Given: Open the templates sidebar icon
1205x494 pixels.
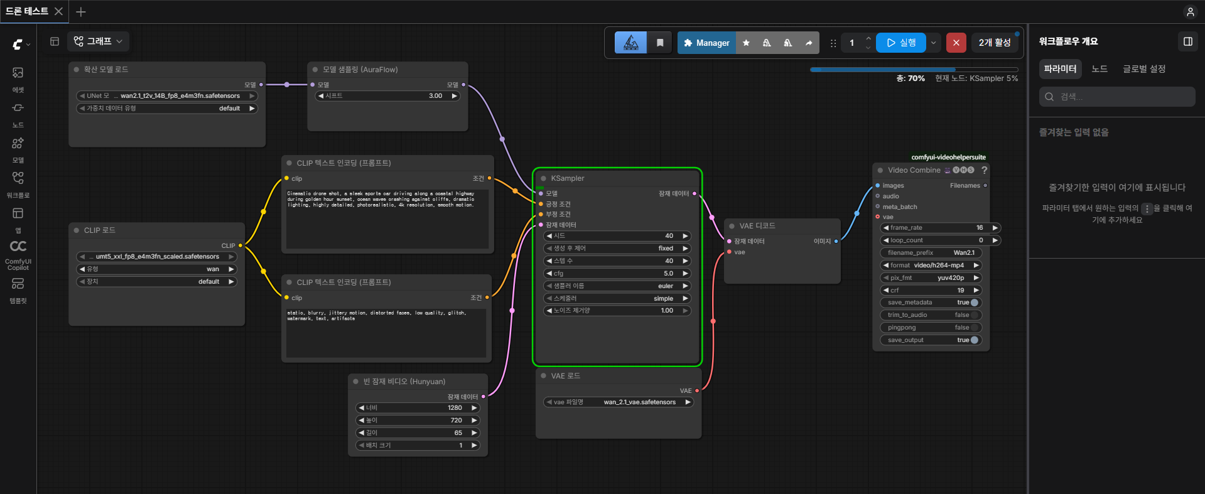Looking at the screenshot, I should (18, 290).
